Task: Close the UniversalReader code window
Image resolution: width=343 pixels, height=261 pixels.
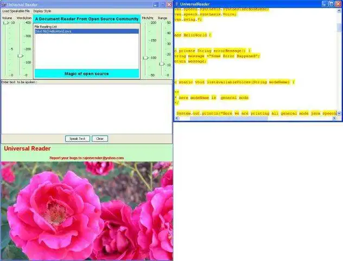Action: tap(338, 4)
